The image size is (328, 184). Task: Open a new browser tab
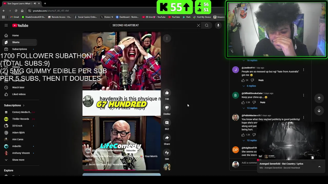pos(45,3)
